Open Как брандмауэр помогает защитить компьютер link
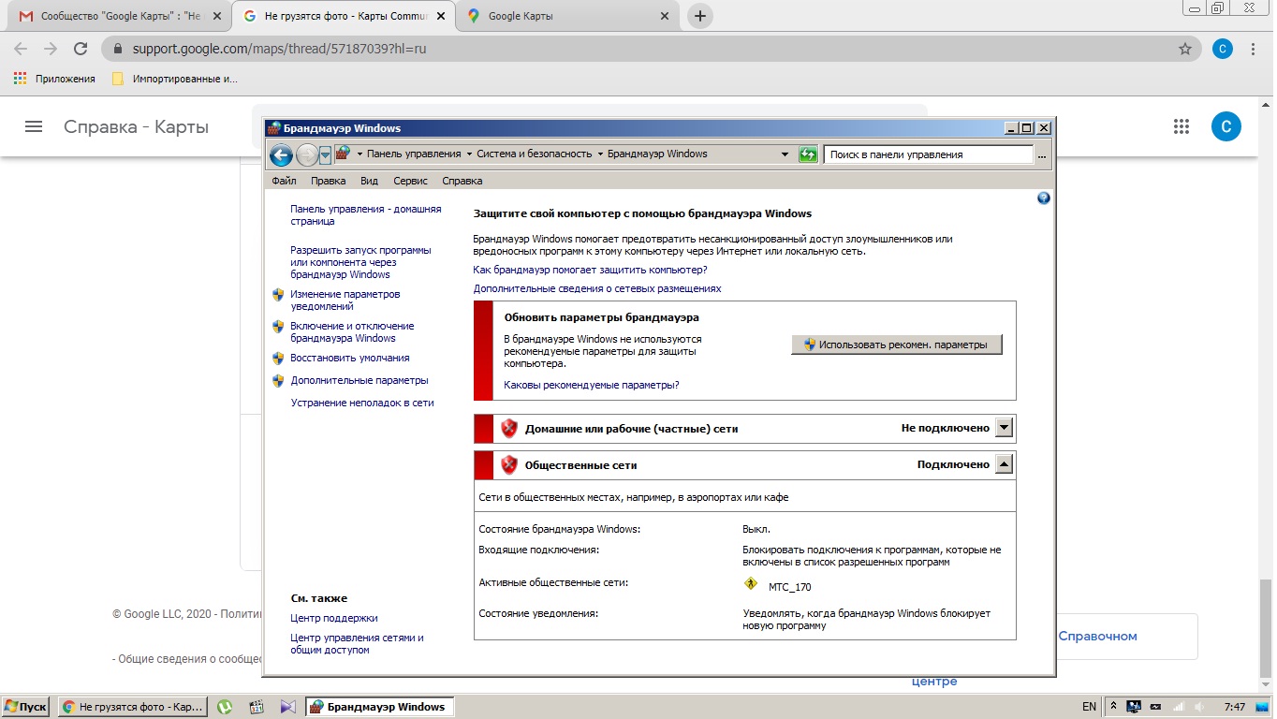The width and height of the screenshot is (1277, 719). coord(590,270)
